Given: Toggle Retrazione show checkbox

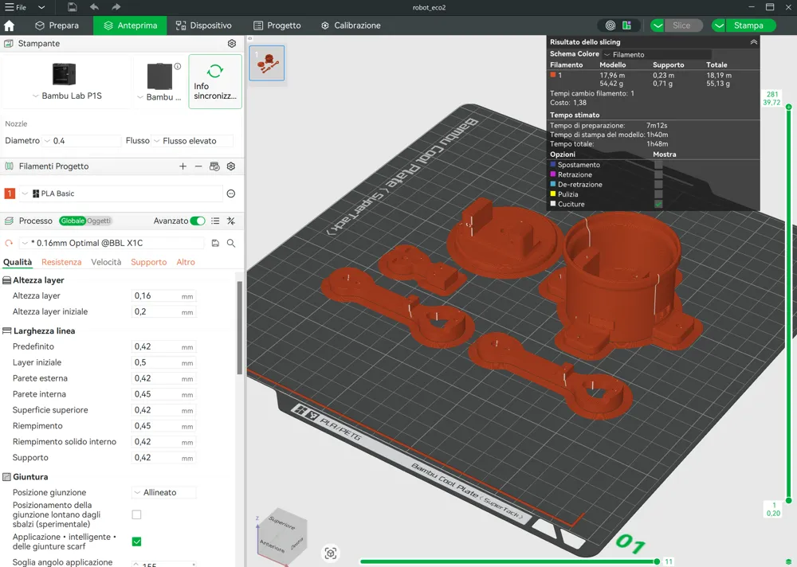Looking at the screenshot, I should tap(658, 174).
